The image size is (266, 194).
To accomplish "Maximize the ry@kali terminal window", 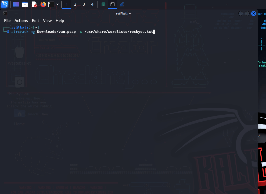I will tap(247, 13).
